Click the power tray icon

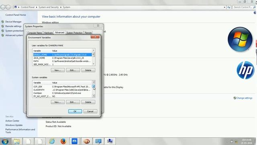click(x=232, y=141)
